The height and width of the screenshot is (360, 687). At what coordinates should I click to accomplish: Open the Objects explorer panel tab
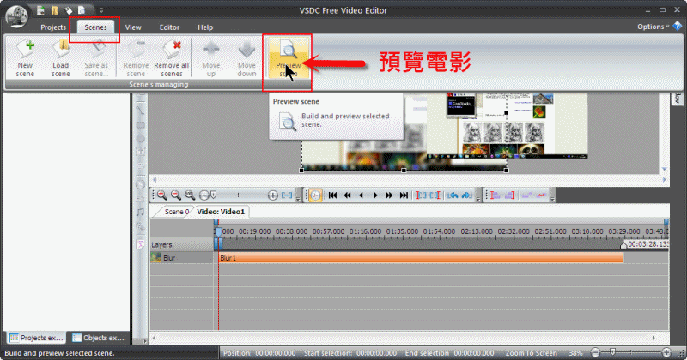[98, 338]
